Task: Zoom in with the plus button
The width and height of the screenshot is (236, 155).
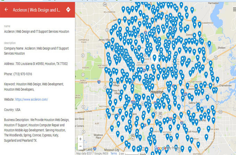Action: tap(81, 139)
